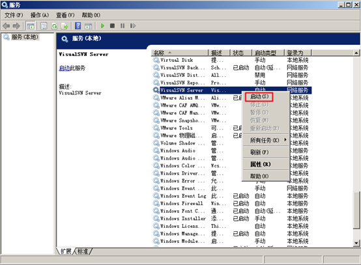The height and width of the screenshot is (265, 361).
Task: Click the Export list toolbar icon
Action: tap(65, 26)
